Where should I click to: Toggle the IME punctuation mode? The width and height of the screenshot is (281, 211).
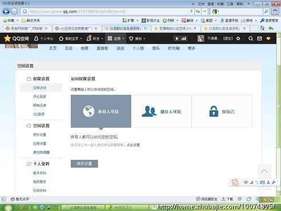click(x=256, y=182)
